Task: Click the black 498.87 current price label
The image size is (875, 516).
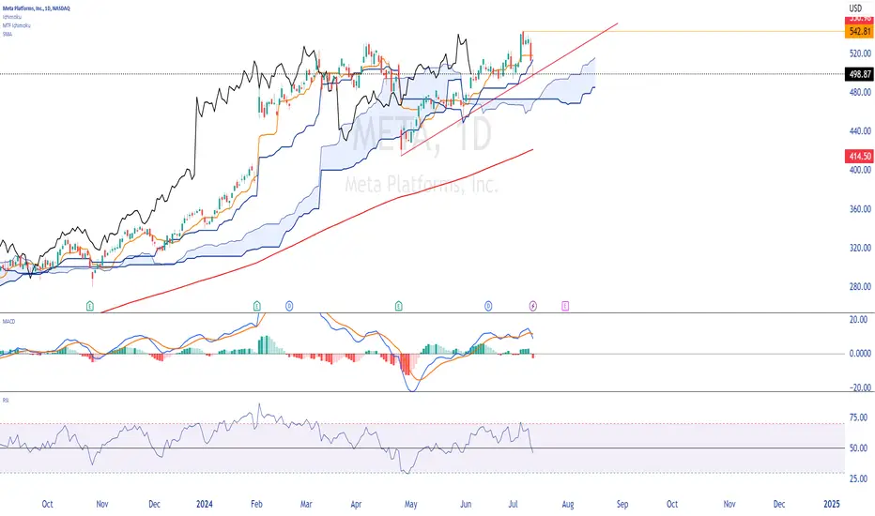Action: point(859,73)
